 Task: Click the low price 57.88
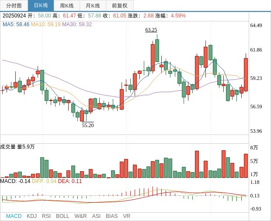(94, 16)
